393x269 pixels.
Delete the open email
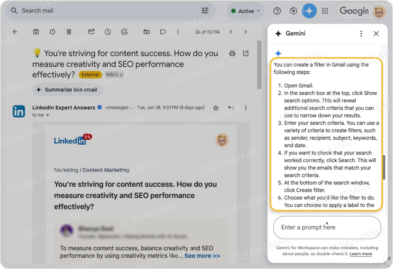pos(69,32)
